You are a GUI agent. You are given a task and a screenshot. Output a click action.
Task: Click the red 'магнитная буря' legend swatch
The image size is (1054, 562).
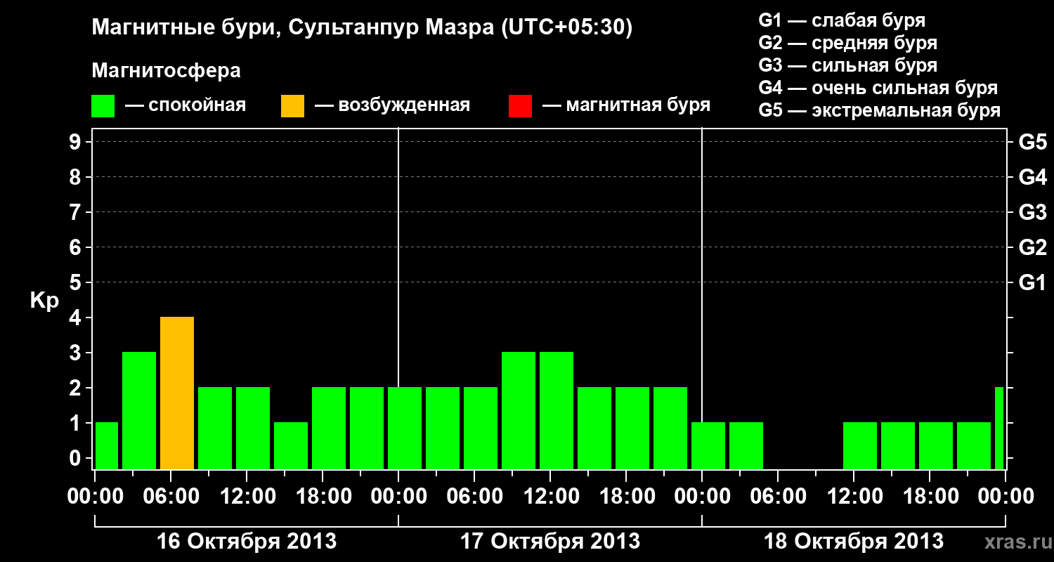point(520,106)
